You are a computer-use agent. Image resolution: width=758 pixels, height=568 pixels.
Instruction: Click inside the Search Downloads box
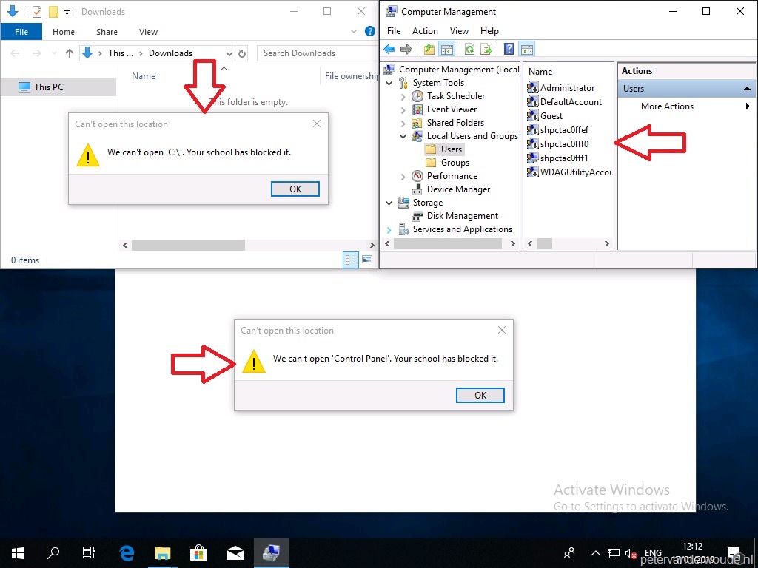pyautogui.click(x=311, y=53)
